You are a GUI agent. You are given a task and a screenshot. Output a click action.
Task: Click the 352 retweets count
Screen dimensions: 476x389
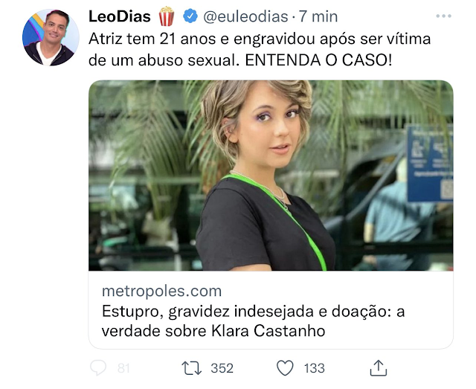coord(222,368)
